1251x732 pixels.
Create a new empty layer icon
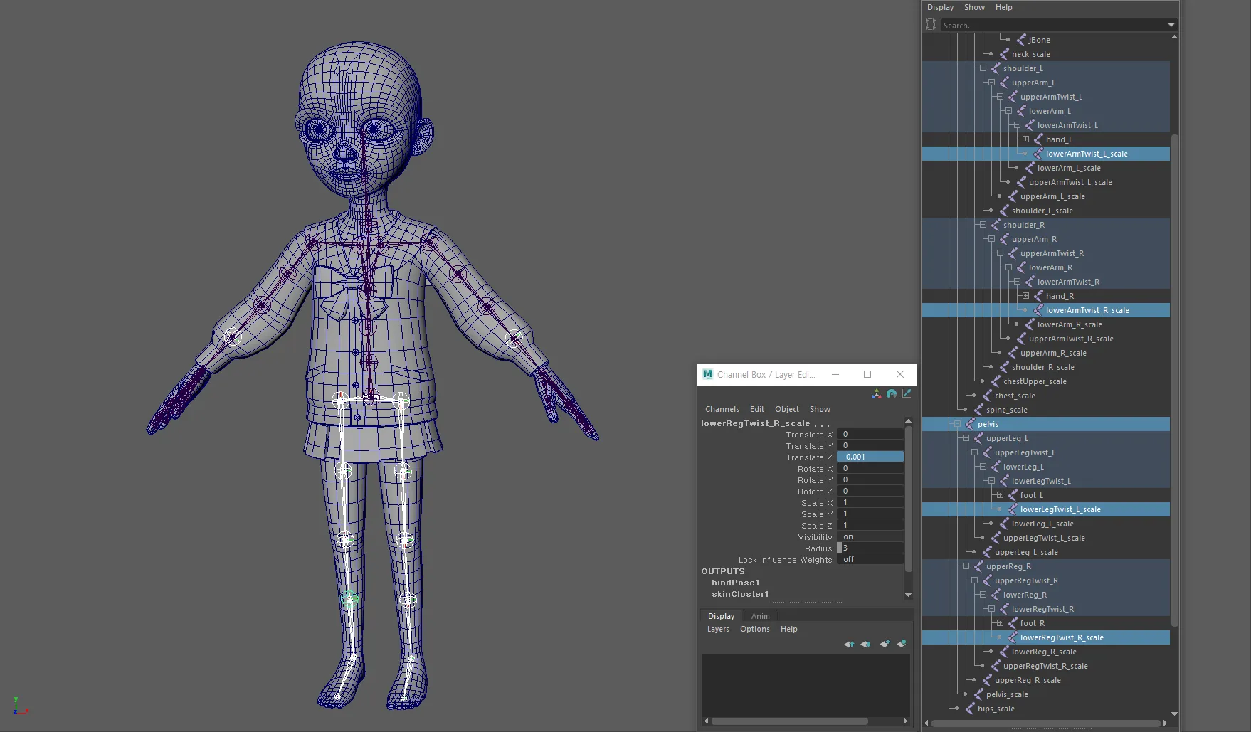(885, 644)
